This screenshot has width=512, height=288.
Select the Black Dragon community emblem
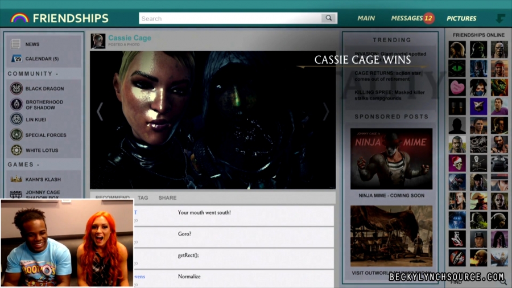click(16, 89)
